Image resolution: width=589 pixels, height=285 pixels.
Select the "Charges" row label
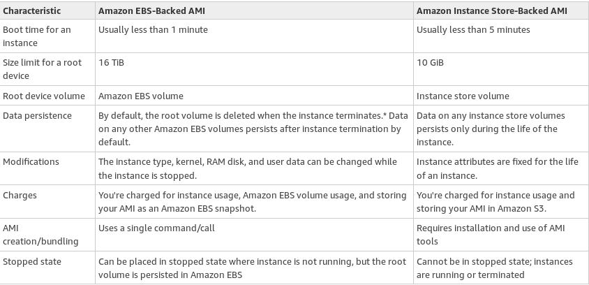point(20,196)
